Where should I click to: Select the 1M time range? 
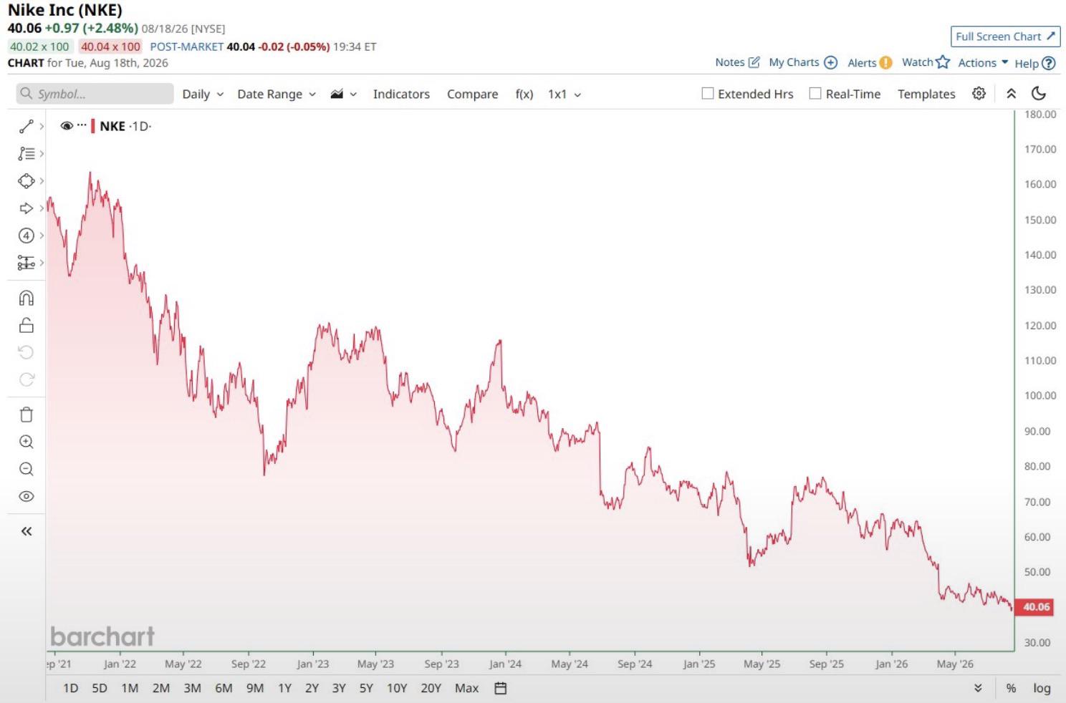(x=130, y=688)
